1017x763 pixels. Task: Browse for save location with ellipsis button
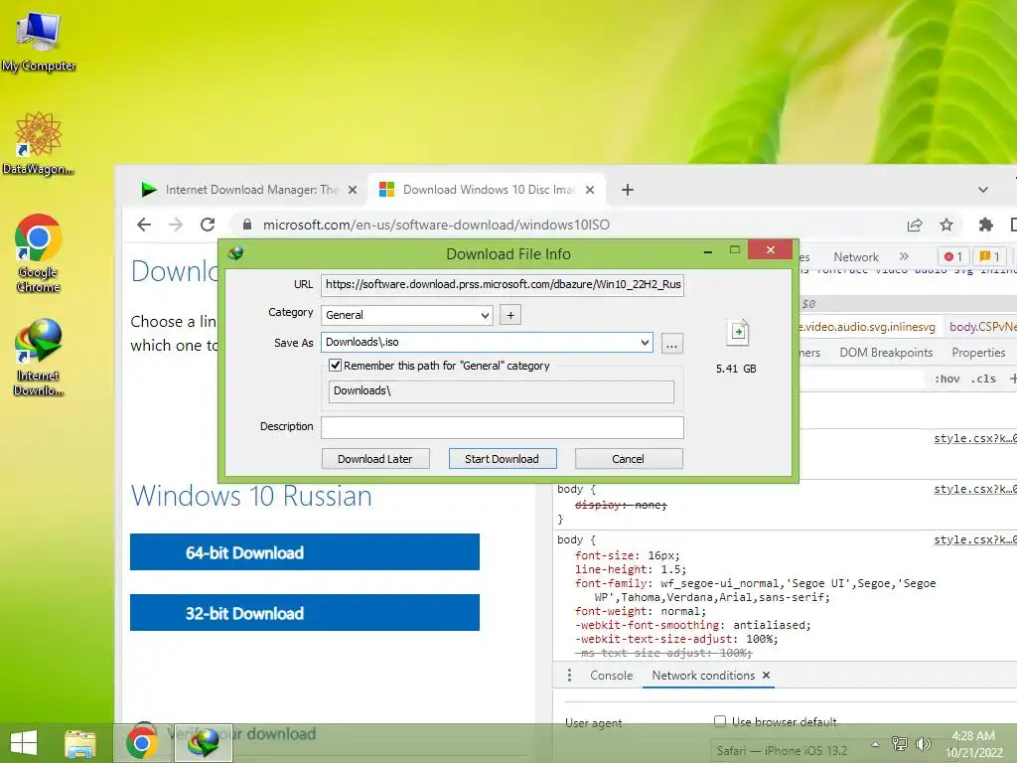click(x=672, y=343)
